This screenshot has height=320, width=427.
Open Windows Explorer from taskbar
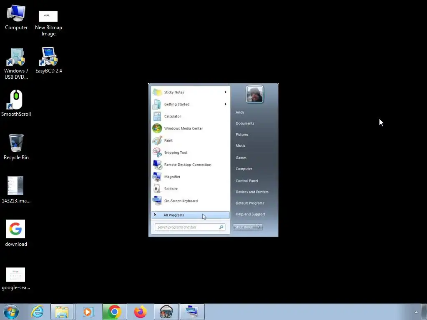[62, 312]
